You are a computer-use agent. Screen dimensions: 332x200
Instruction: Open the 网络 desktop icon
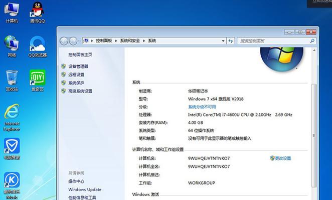coord(12,46)
